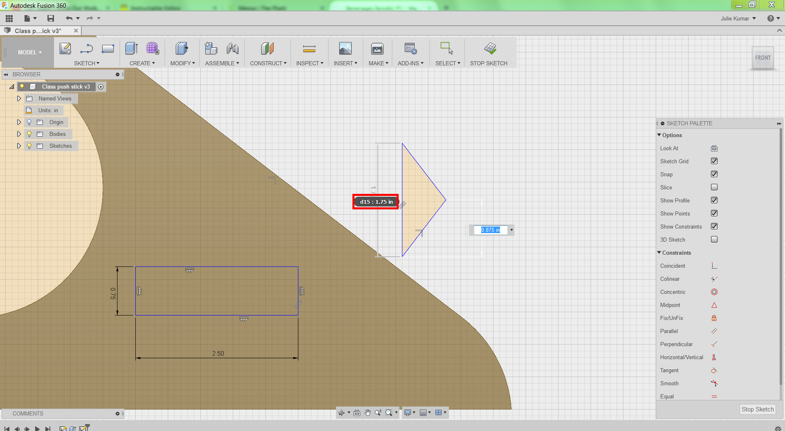
Task: Apply the Coincident constraint
Action: click(714, 266)
